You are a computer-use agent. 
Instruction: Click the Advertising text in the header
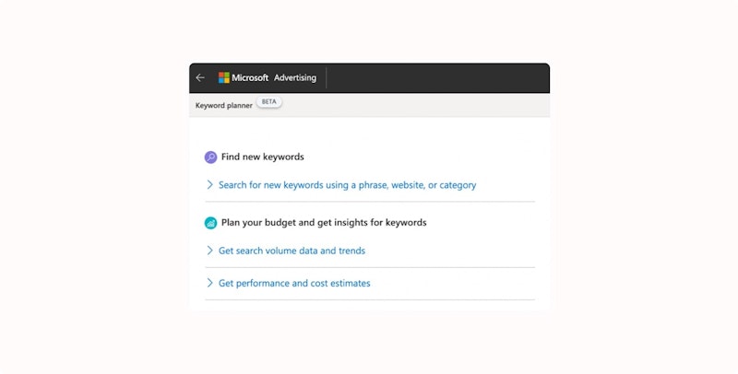coord(295,78)
